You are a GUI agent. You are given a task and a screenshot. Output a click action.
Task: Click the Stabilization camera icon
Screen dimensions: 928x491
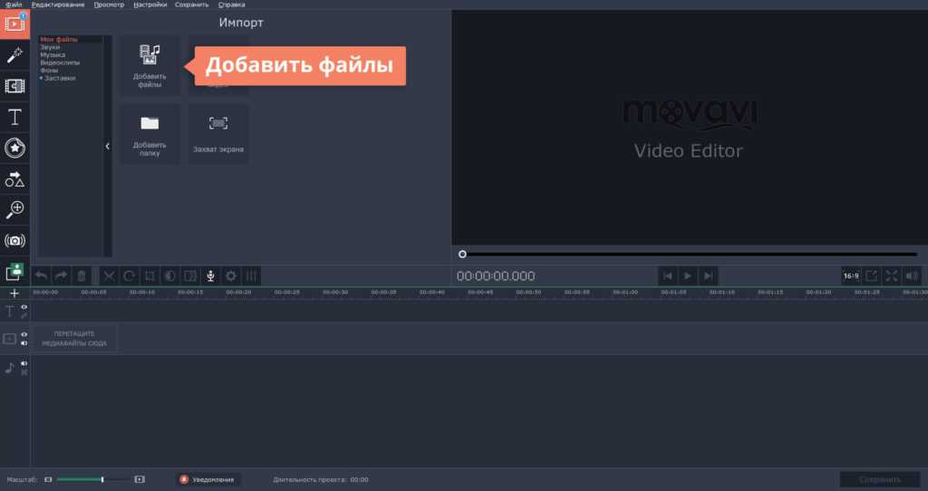pyautogui.click(x=14, y=240)
